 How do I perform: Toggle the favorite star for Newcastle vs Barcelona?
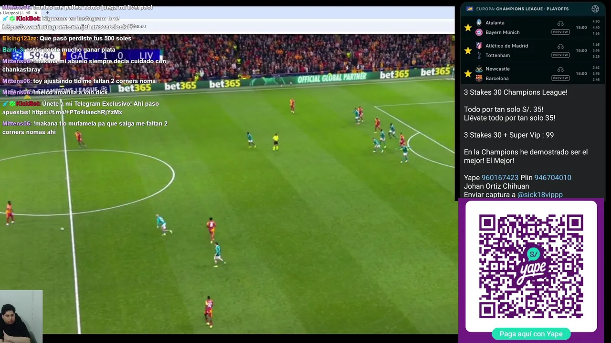click(468, 73)
